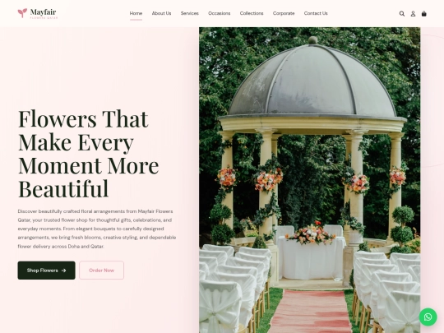444x333 pixels.
Task: Click the 'Discover beautifully crafted floral' paragraph
Action: (x=97, y=229)
